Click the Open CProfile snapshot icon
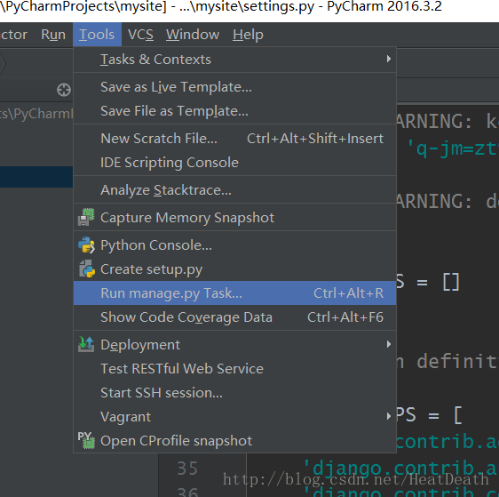 click(x=86, y=440)
